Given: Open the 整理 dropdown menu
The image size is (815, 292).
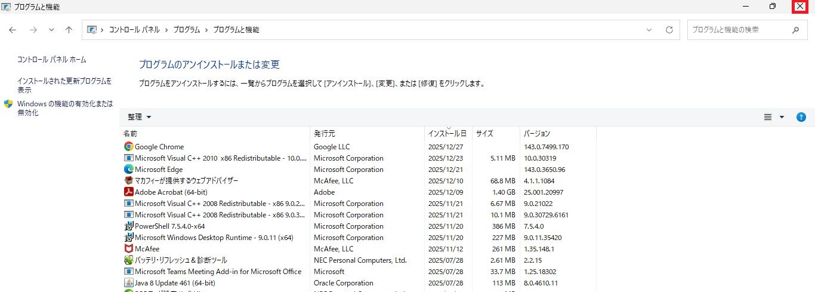Looking at the screenshot, I should (x=140, y=117).
